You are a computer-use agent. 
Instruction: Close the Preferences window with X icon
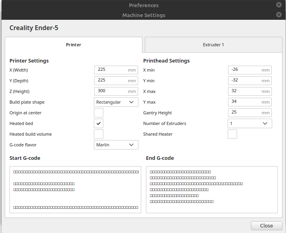click(x=279, y=5)
